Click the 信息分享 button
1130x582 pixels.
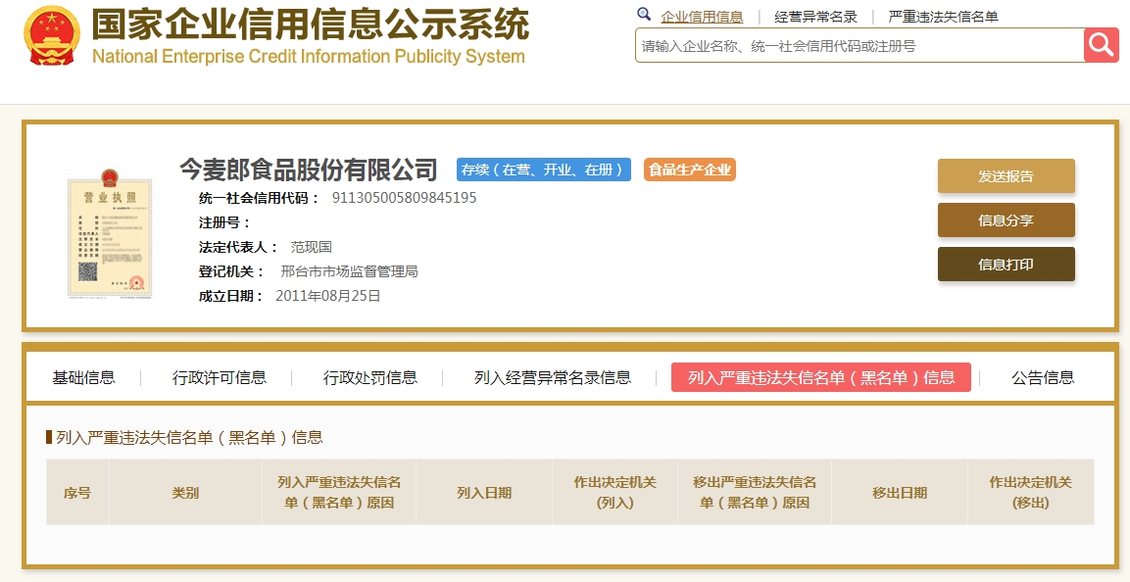[1007, 219]
